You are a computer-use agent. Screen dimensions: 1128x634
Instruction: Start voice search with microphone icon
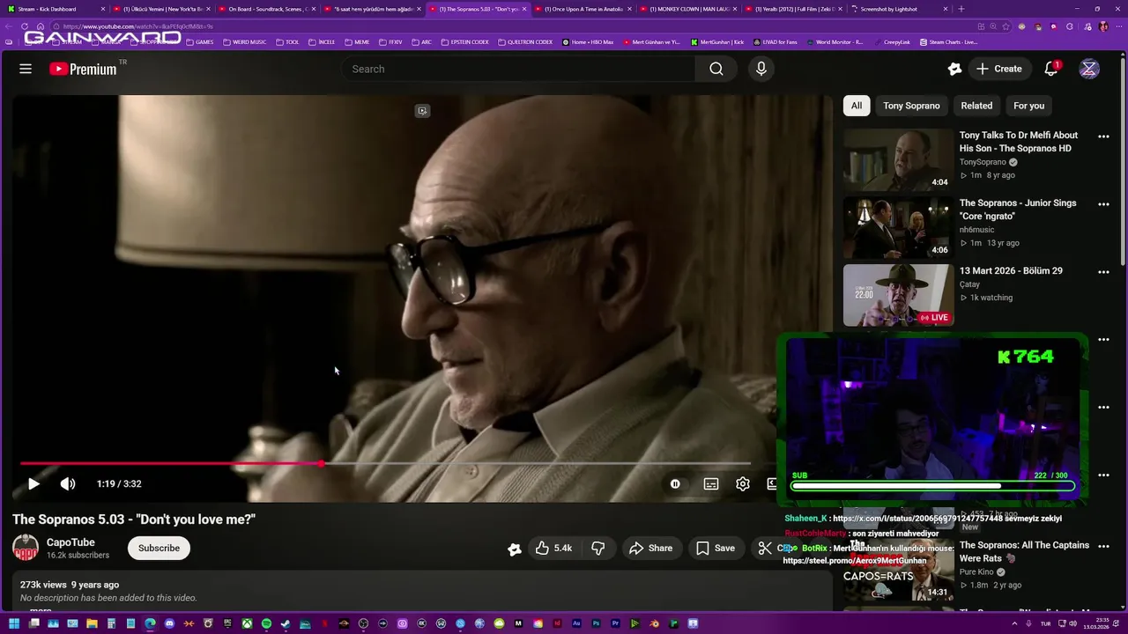761,69
